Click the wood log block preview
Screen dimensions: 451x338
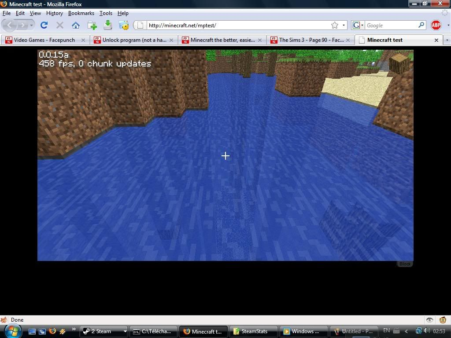click(x=399, y=63)
